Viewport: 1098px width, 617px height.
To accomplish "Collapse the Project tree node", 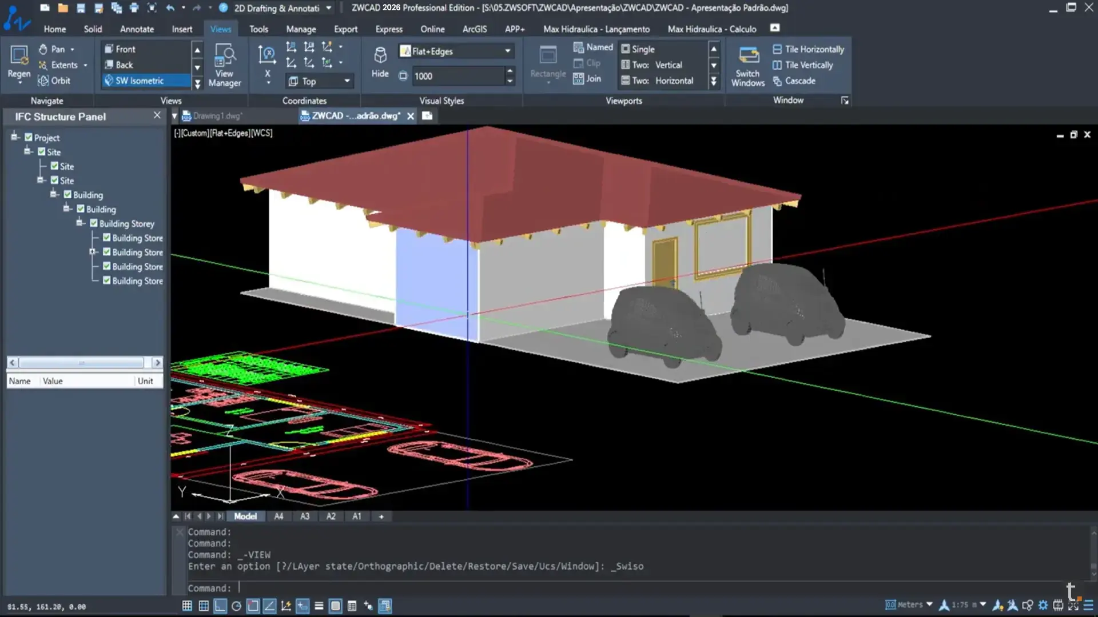I will [x=14, y=137].
